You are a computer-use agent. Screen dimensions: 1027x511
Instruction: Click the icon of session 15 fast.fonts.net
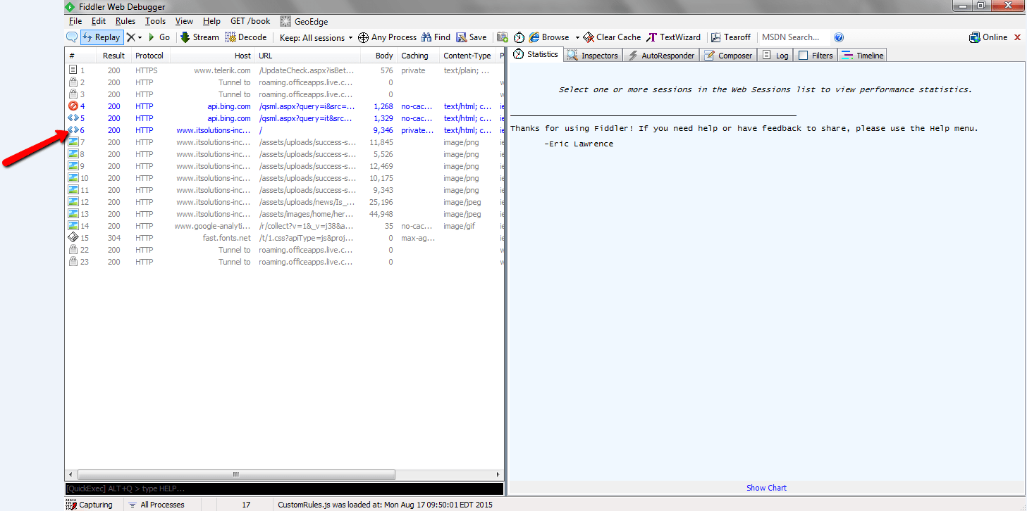(73, 238)
